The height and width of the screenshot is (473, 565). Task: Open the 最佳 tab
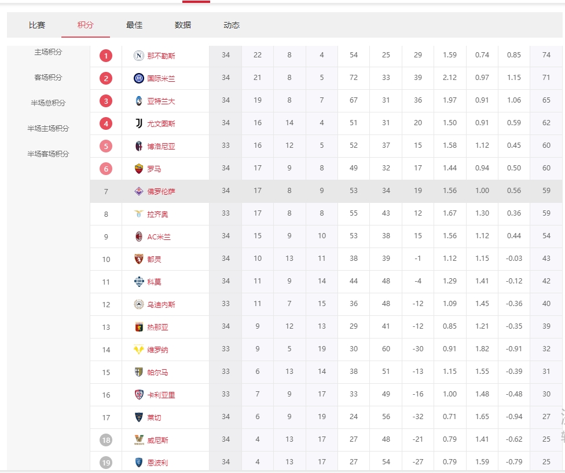pos(134,25)
